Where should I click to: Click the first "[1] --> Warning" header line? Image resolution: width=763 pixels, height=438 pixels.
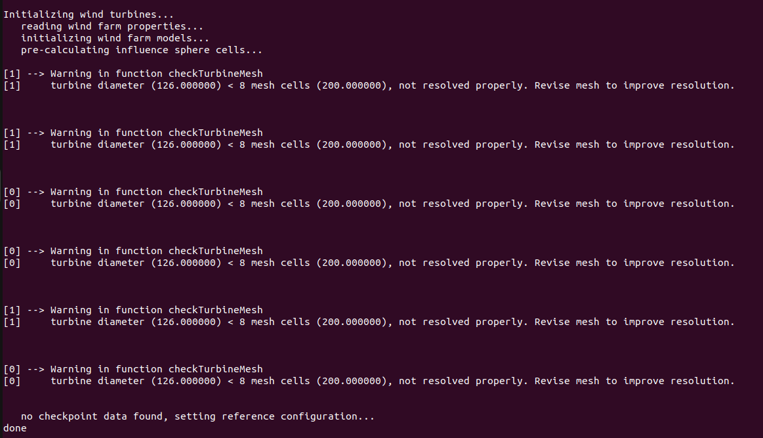click(133, 74)
